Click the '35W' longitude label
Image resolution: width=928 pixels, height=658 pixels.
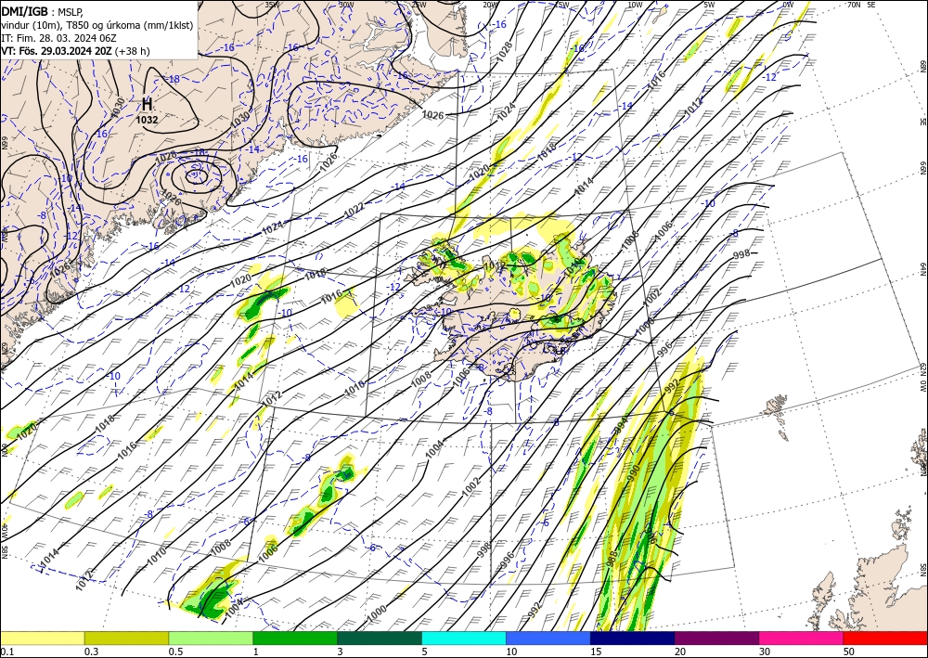(272, 5)
